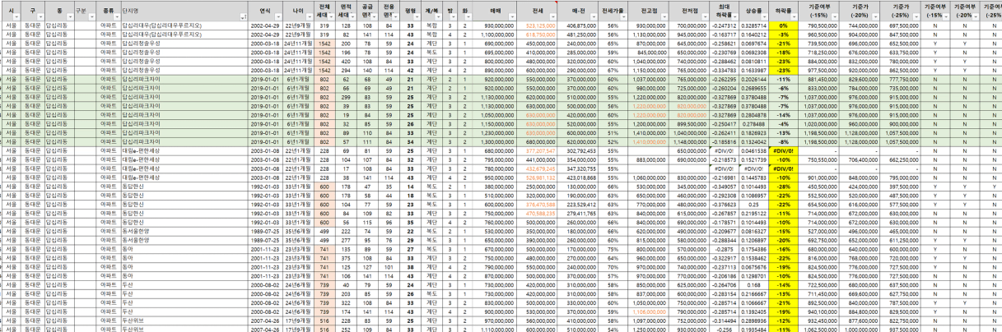Click the -0.247312 최대 하락률 cell
Image resolution: width=1002 pixels, height=332 pixels.
tap(725, 27)
